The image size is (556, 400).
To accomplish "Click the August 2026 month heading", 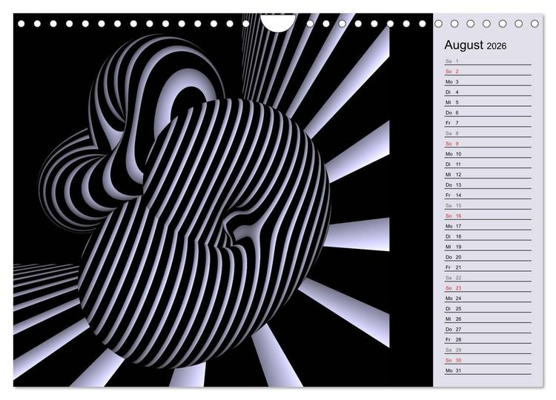I will tap(475, 45).
